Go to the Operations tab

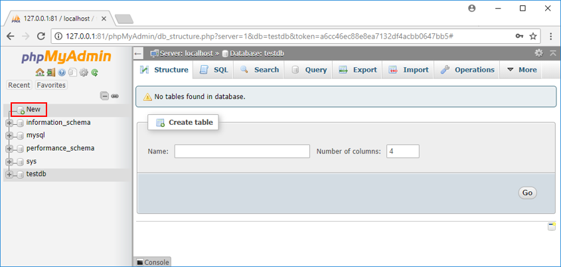[467, 70]
